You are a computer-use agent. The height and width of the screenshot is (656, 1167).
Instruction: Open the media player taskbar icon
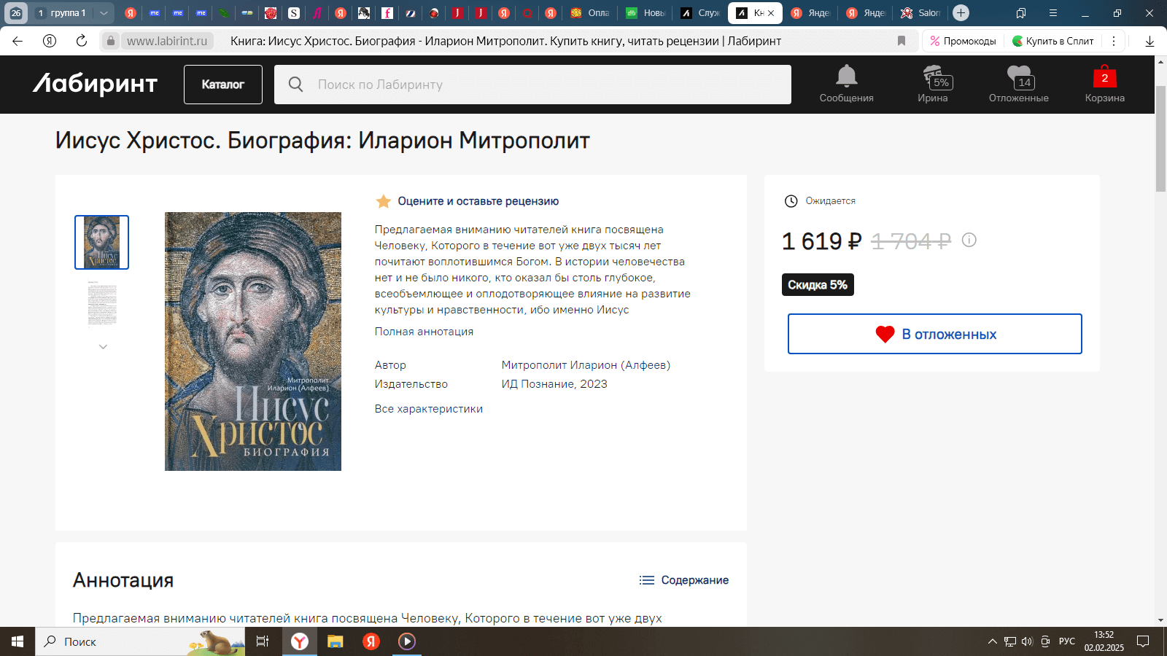[x=407, y=641]
